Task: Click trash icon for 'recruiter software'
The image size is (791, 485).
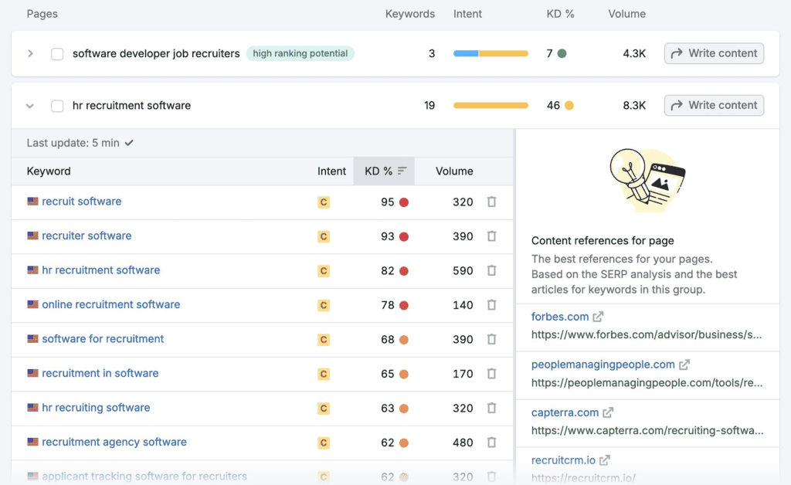Action: coord(491,236)
